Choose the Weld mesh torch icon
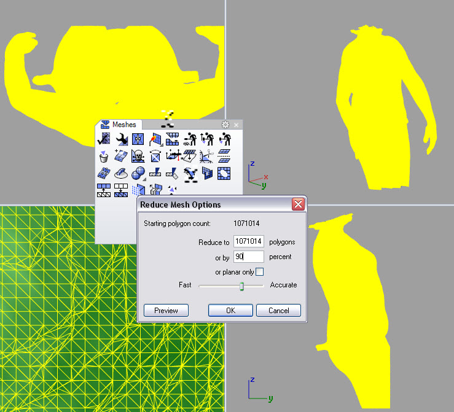This screenshot has height=412, width=454. click(155, 139)
